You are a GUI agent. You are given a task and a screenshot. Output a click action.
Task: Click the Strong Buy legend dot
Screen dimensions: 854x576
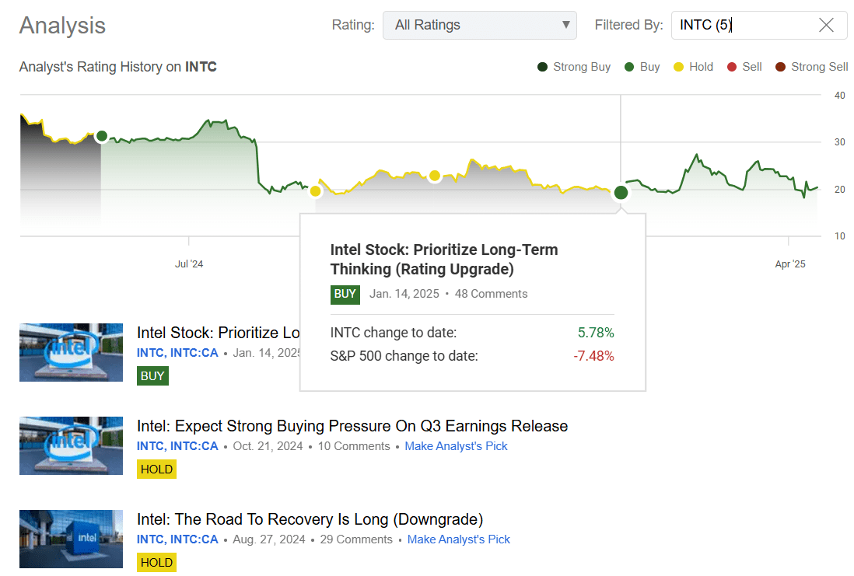[x=542, y=67]
